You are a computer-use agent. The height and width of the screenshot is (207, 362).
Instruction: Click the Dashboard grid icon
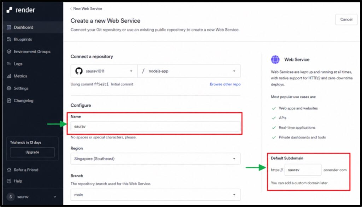(9, 27)
